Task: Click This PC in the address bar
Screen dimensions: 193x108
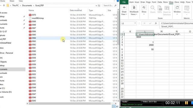Action: pos(15,5)
